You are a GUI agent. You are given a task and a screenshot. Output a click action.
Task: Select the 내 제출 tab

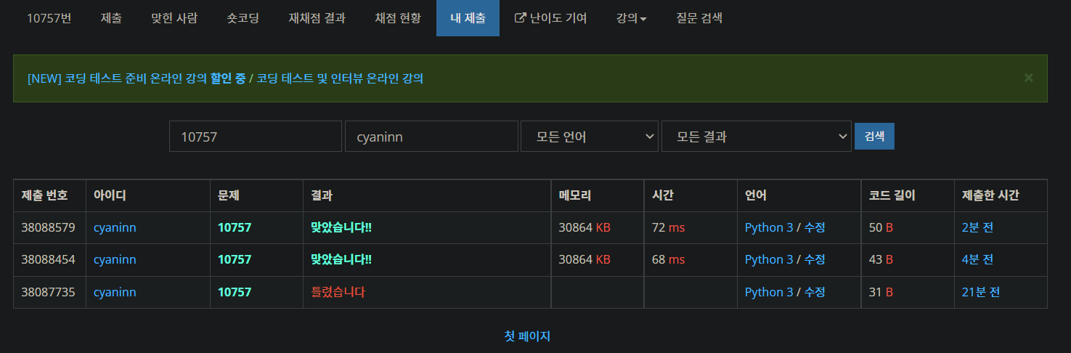point(468,18)
